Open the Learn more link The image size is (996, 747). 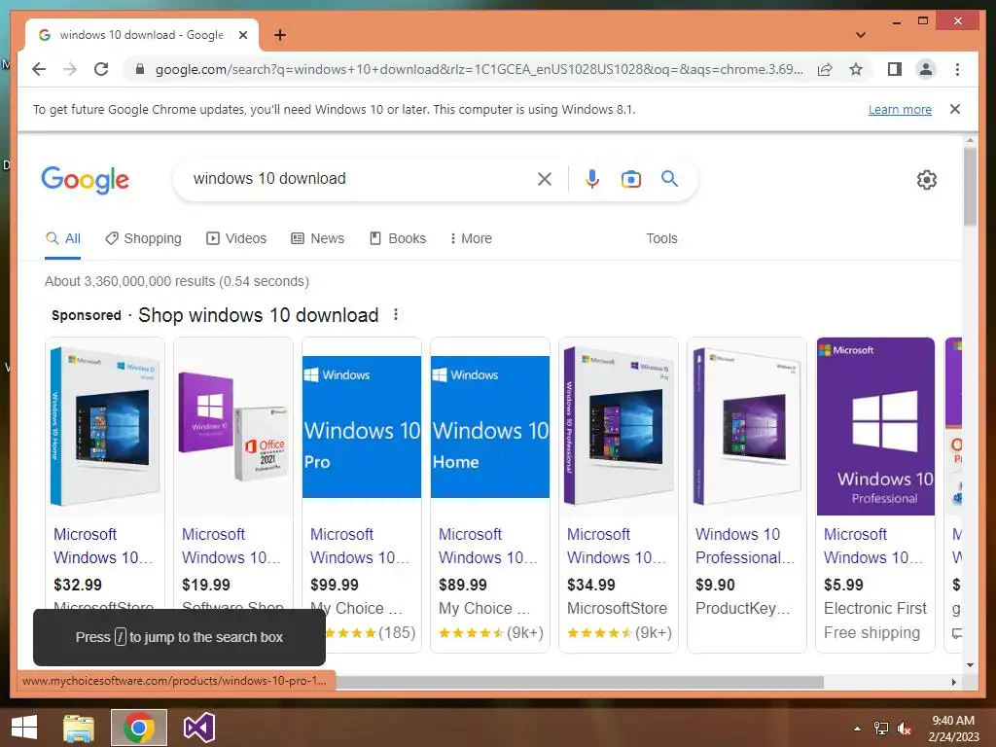tap(900, 109)
